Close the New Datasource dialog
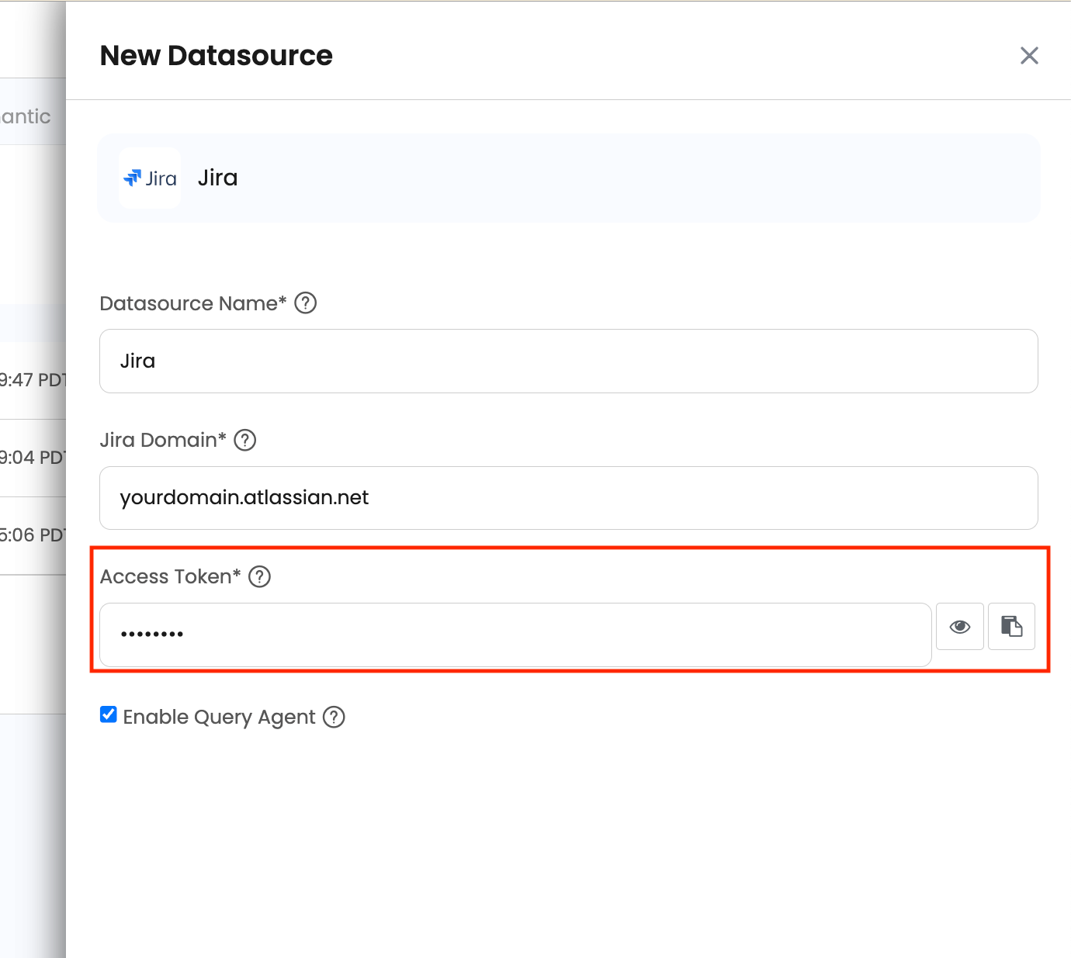This screenshot has height=958, width=1071. pyautogui.click(x=1029, y=56)
